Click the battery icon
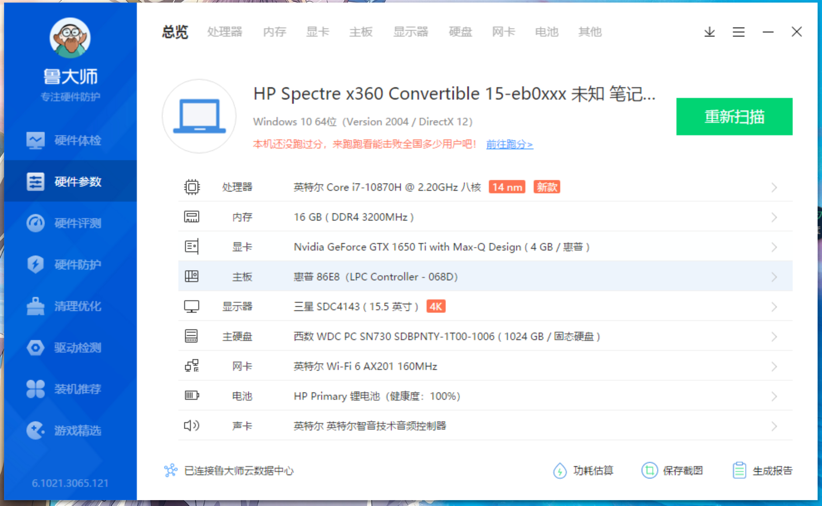The image size is (822, 506). 192,396
